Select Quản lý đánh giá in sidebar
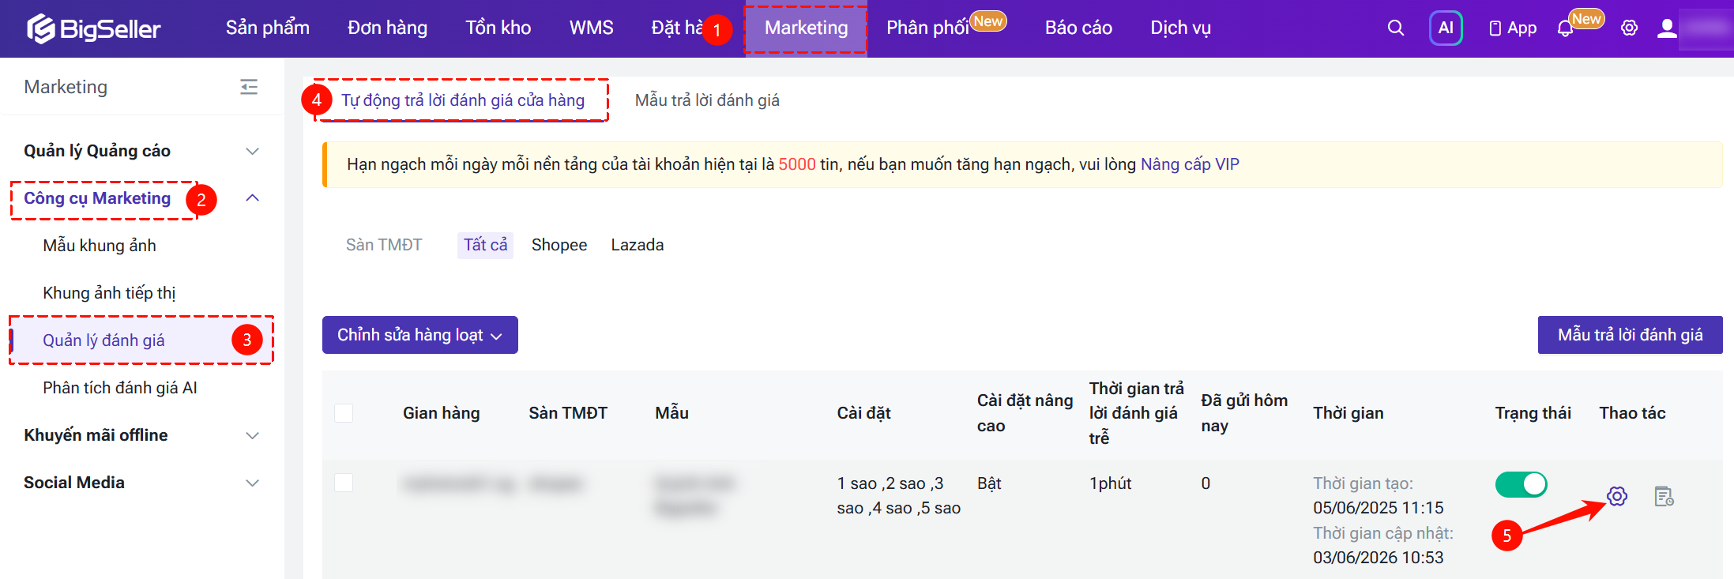 141,340
